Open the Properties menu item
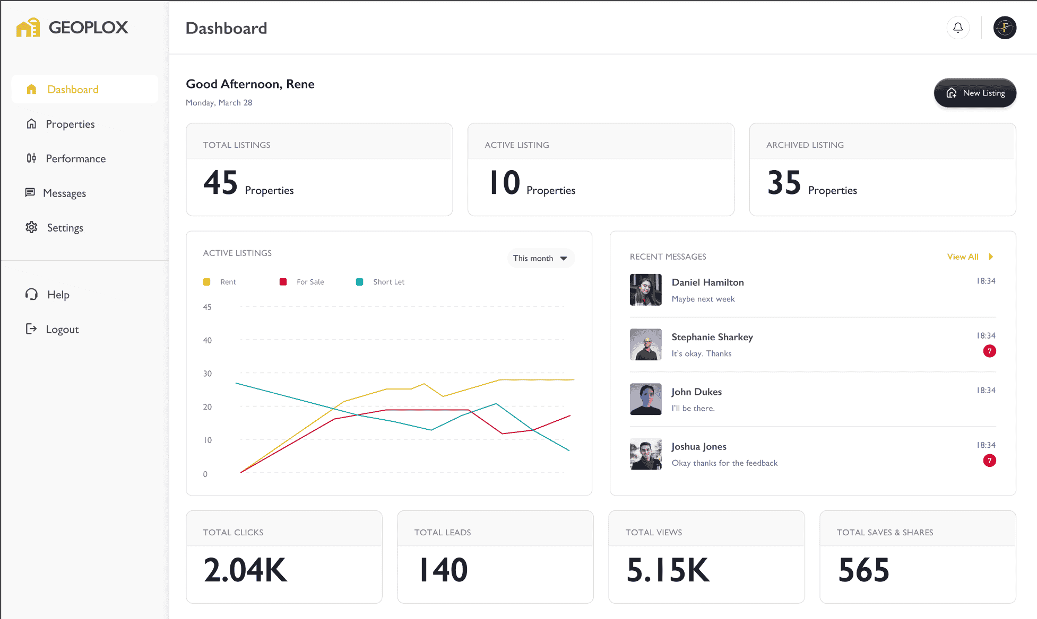The height and width of the screenshot is (619, 1037). (85, 123)
